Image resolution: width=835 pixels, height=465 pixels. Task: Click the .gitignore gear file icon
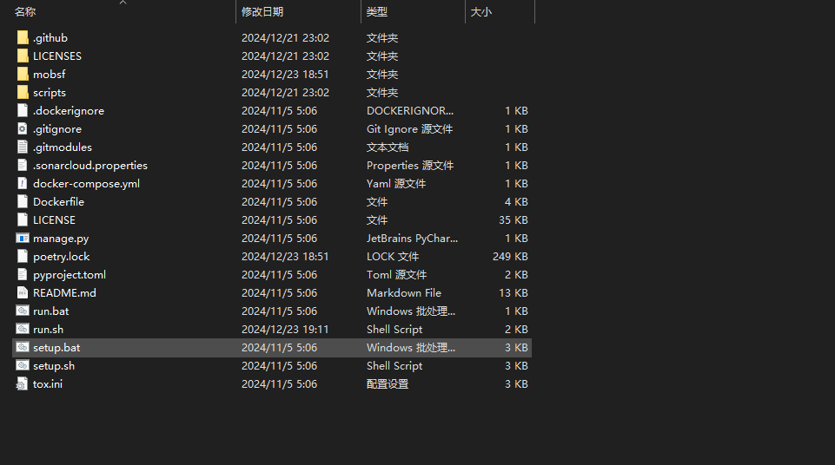pyautogui.click(x=23, y=128)
